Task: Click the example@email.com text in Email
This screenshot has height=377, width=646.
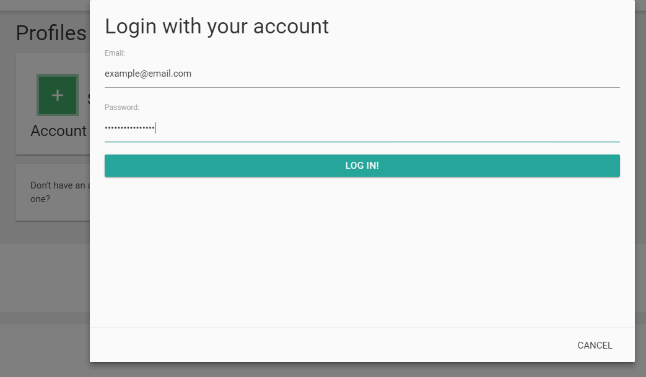Action: point(148,74)
